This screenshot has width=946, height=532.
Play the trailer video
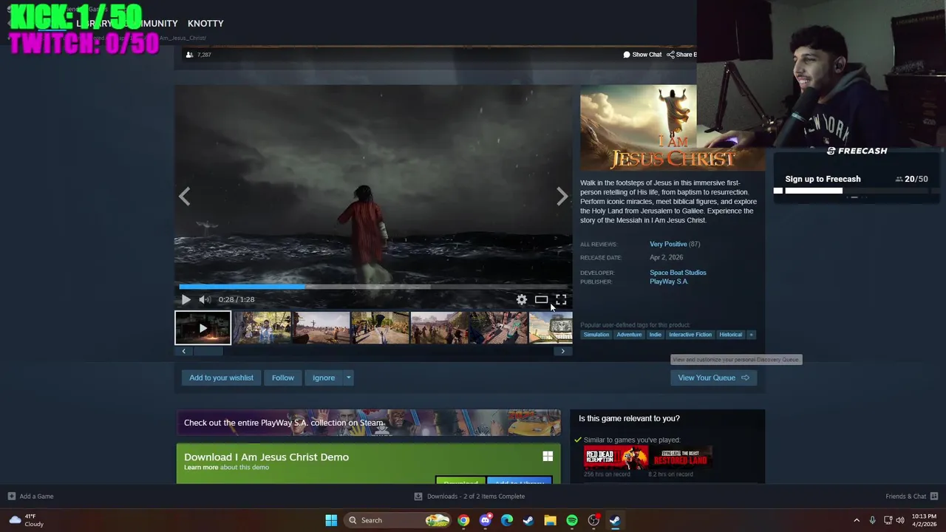click(186, 299)
